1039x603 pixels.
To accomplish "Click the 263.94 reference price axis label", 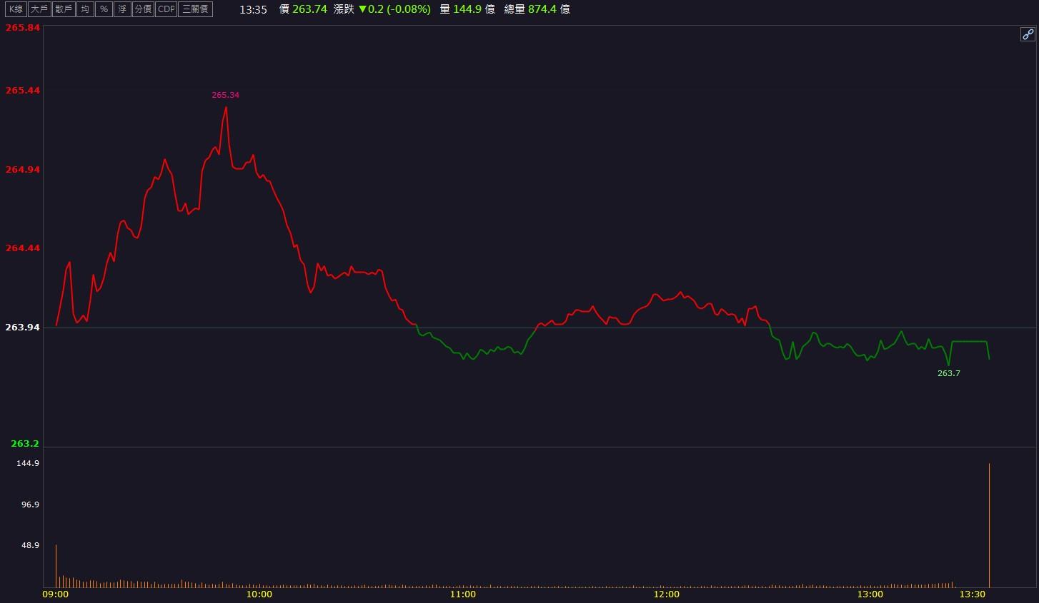I will pyautogui.click(x=22, y=327).
